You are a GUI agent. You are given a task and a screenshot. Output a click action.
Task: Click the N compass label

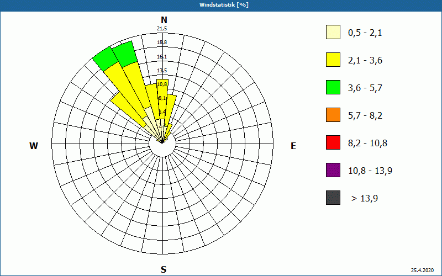coord(164,20)
